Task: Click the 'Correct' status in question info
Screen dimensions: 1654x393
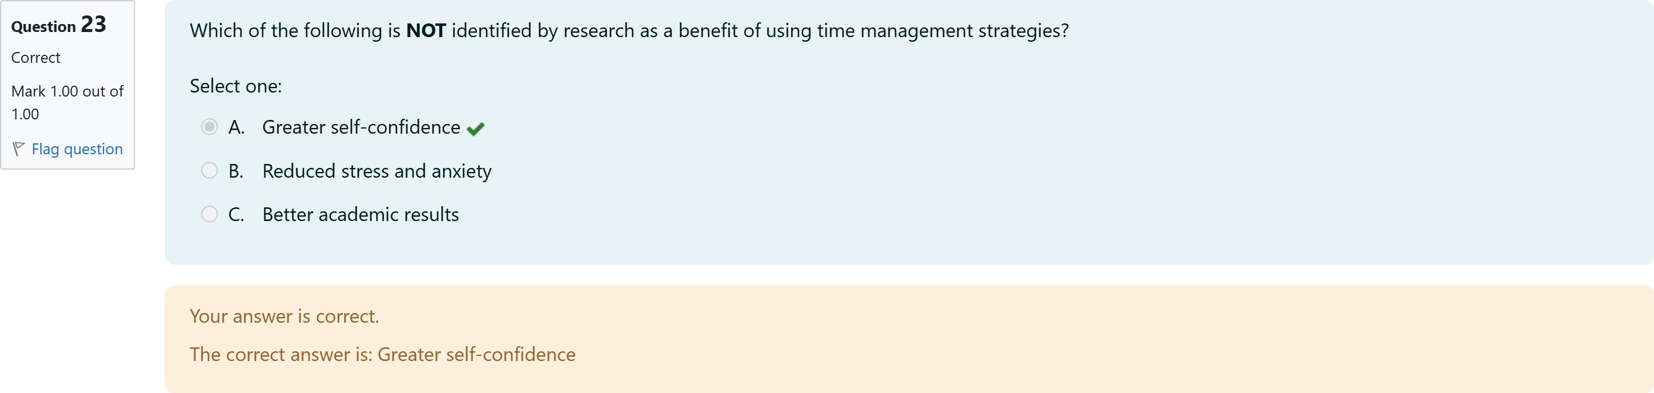Action: [36, 58]
